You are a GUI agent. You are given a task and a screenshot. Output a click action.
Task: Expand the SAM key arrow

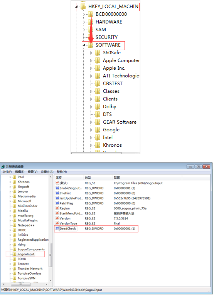(84, 30)
